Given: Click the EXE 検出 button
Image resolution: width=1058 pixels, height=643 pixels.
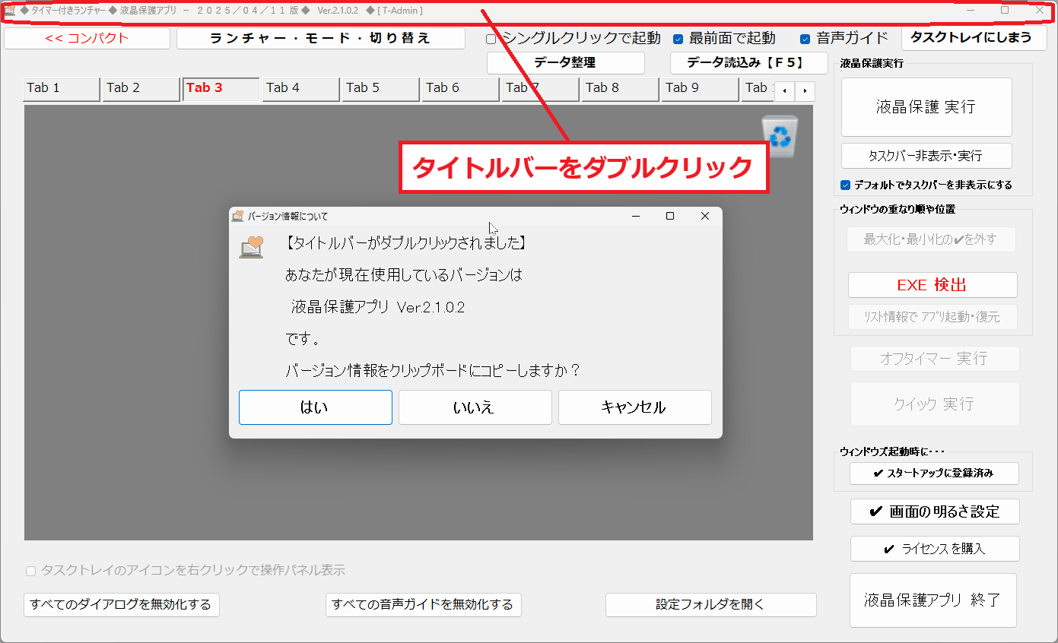Looking at the screenshot, I should (x=933, y=284).
